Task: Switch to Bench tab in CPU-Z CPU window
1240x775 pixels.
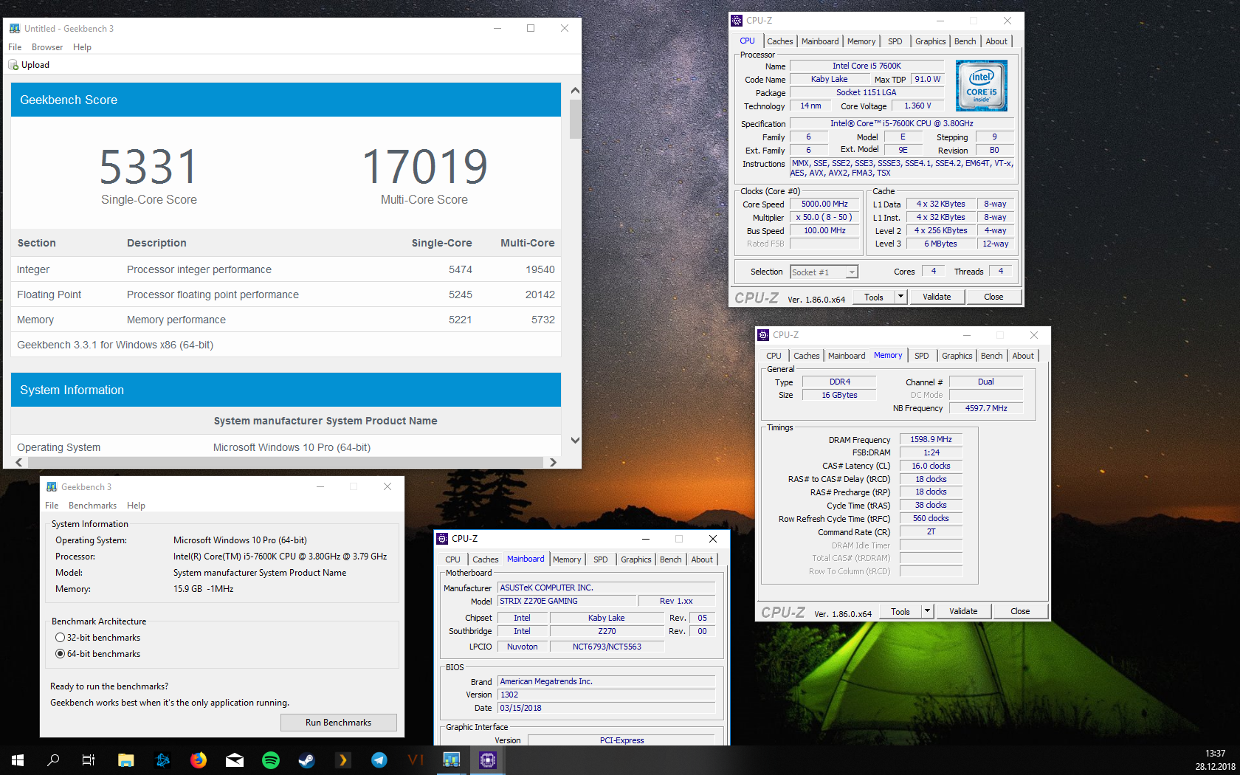Action: tap(965, 41)
